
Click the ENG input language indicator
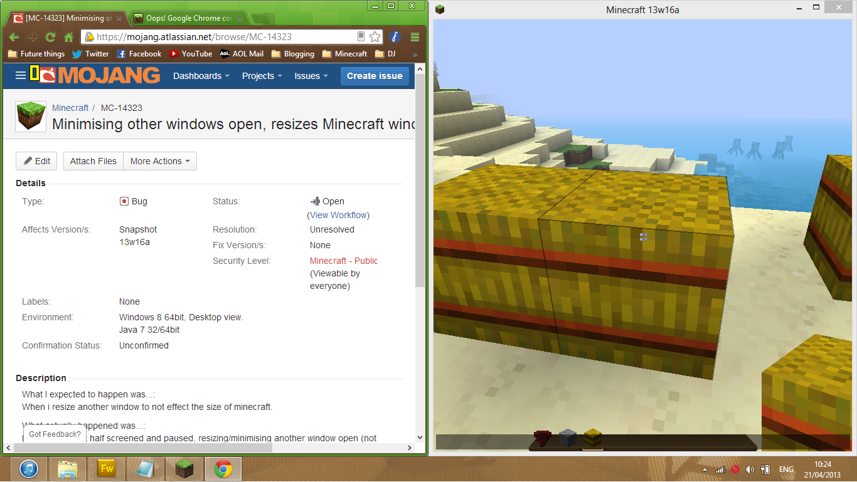coord(787,469)
